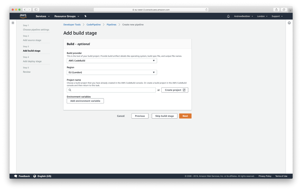Open a new tab with plus button

(290, 10)
